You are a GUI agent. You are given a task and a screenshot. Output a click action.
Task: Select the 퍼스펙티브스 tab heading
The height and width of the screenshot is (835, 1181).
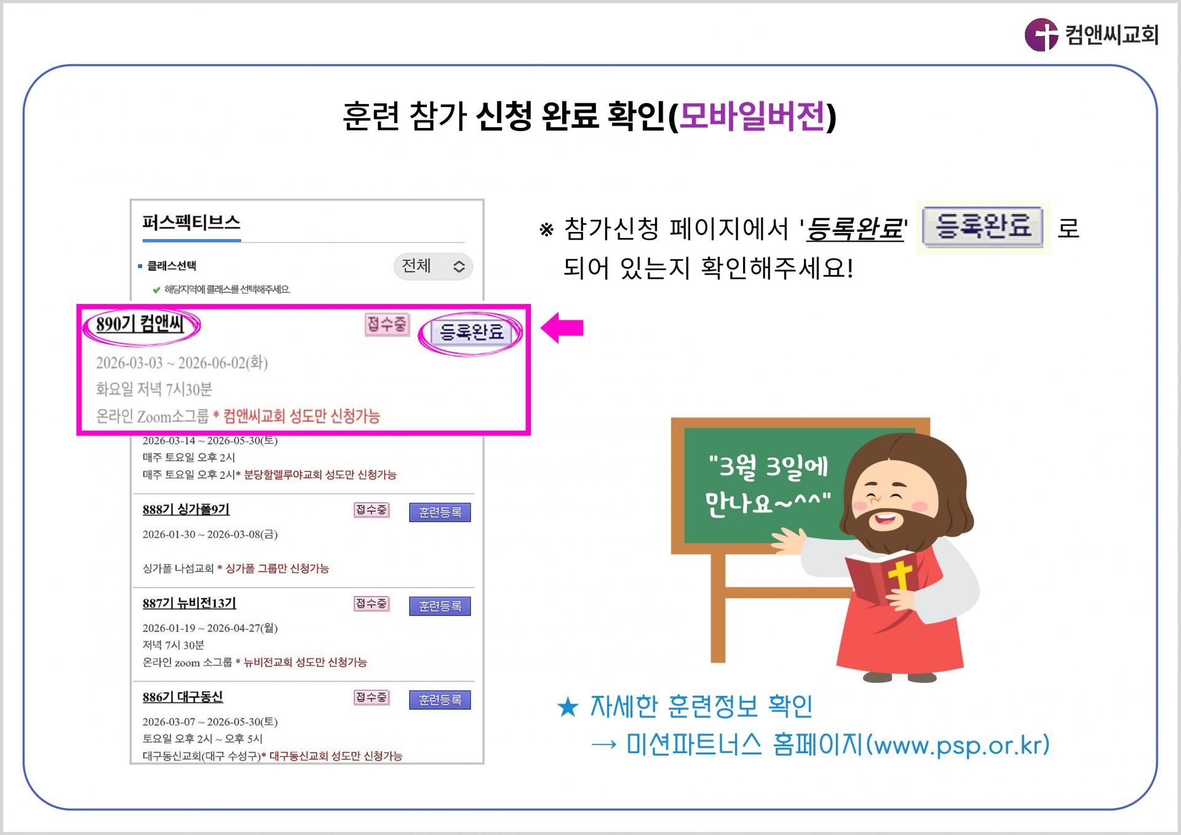click(x=191, y=223)
